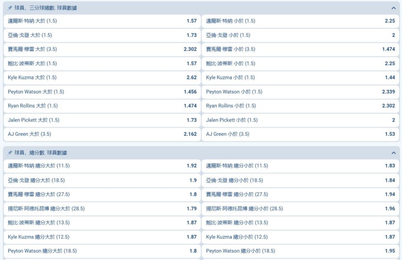Screen dimensions: 402x260
Task: Select Kyle Kuzma 大於 (1.5) at 2.62
Action: [101, 78]
